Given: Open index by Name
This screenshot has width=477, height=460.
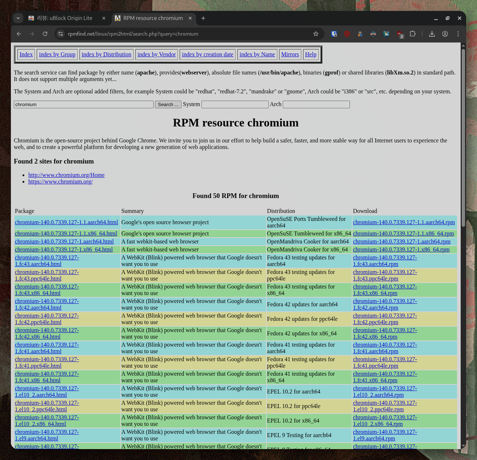Looking at the screenshot, I should tap(257, 55).
